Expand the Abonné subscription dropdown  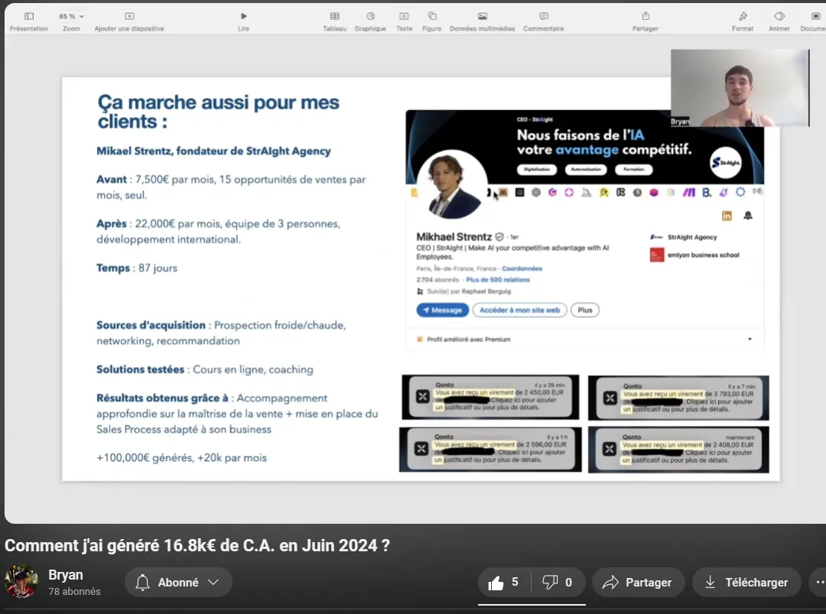178,583
